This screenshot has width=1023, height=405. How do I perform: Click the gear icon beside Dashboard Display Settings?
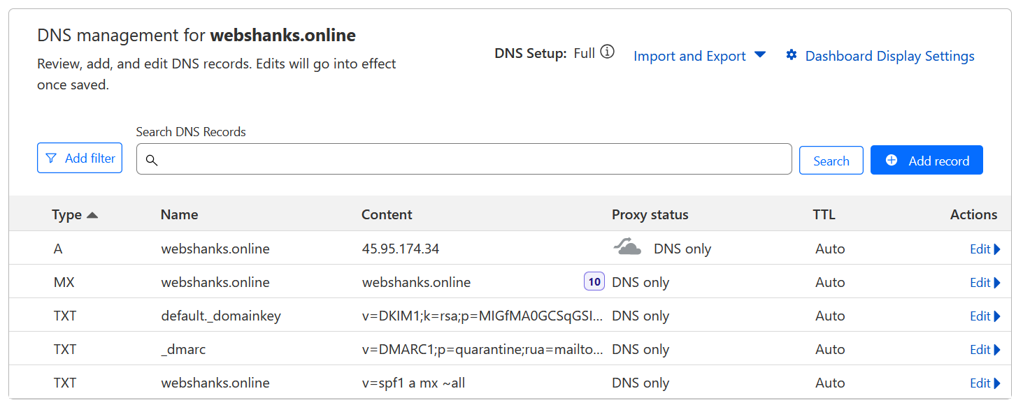[792, 55]
